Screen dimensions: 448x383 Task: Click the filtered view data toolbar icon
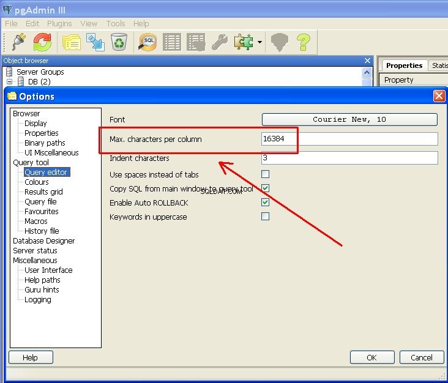pyautogui.click(x=196, y=42)
